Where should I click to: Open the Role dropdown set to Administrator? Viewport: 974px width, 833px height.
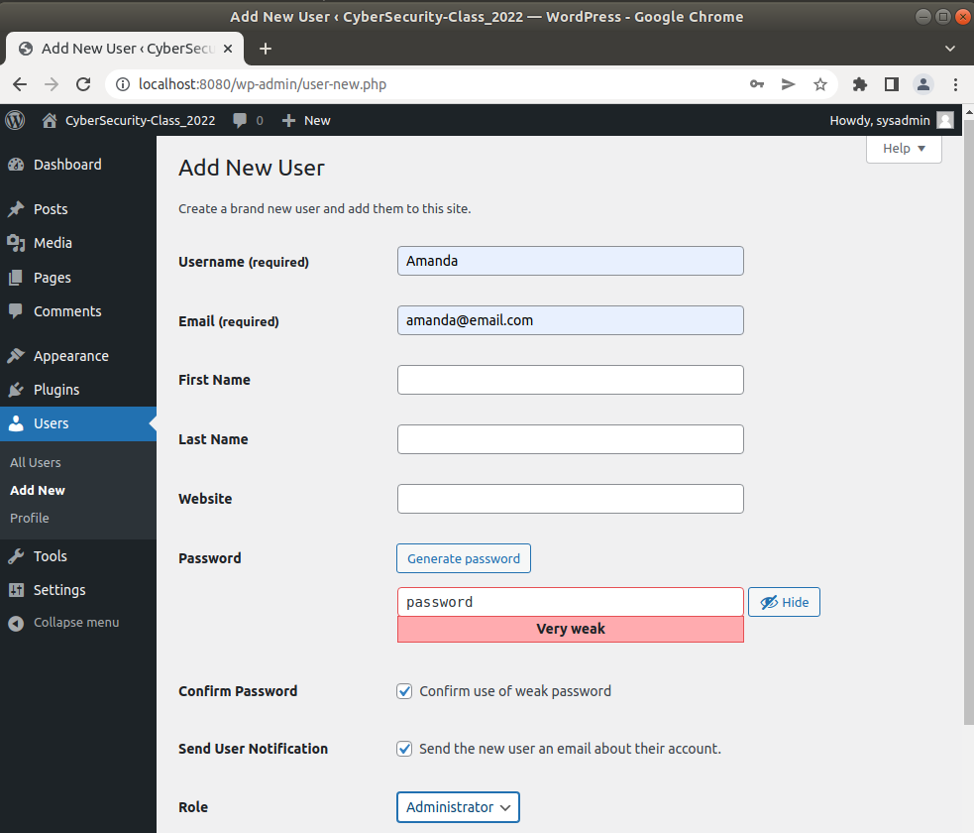458,807
